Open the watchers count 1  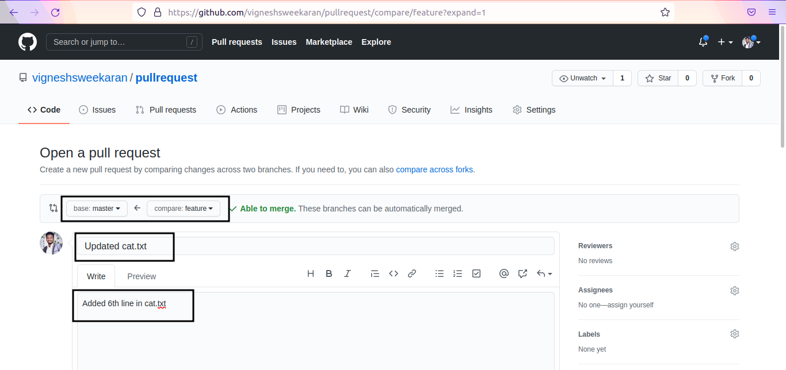tap(622, 78)
